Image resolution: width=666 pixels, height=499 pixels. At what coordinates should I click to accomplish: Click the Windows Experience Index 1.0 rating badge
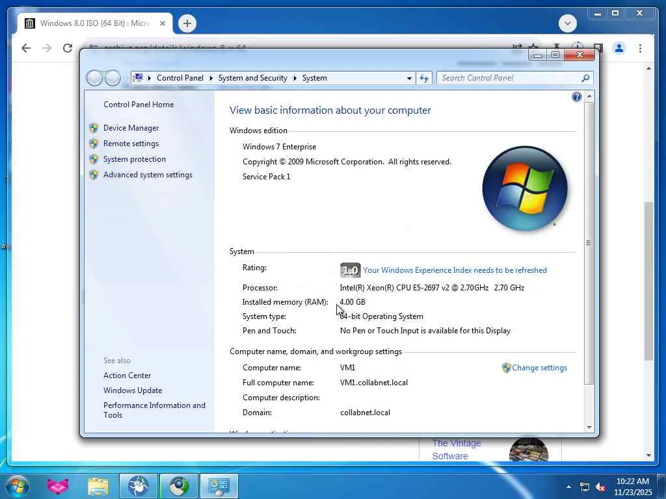point(350,270)
